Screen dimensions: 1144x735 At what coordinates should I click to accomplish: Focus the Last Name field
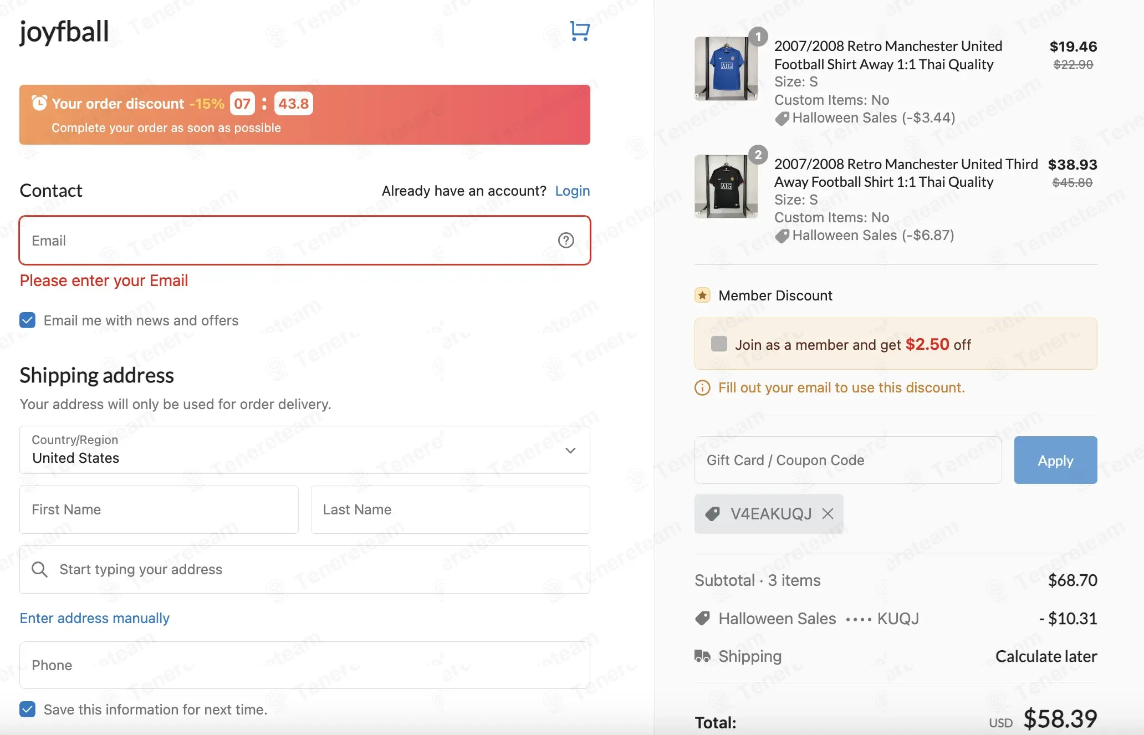point(450,509)
